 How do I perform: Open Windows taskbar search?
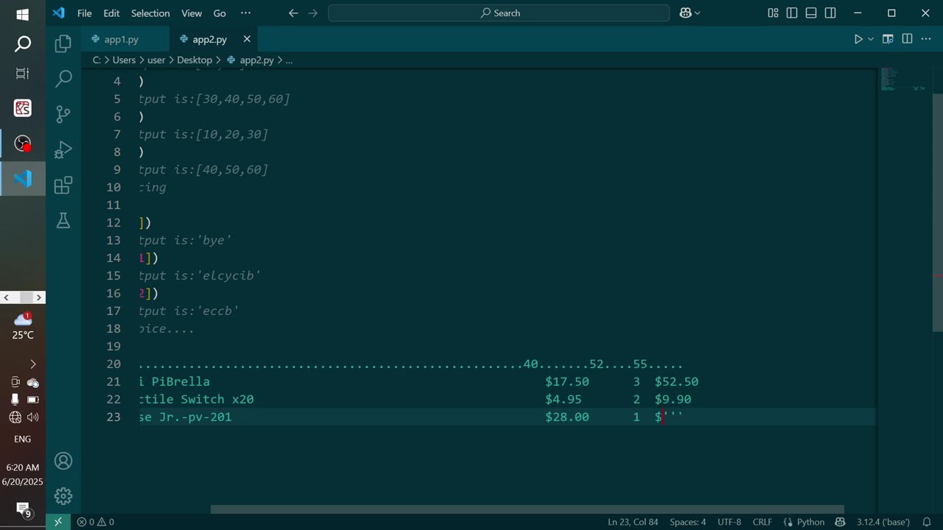(23, 44)
